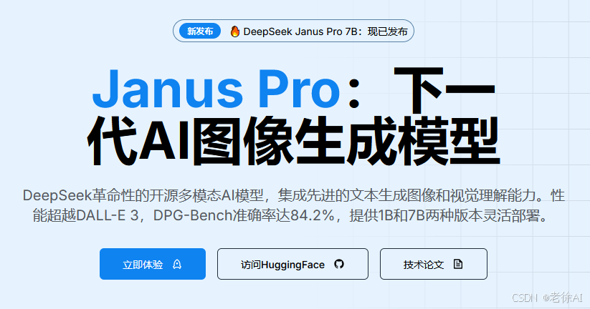Open the 技术论文 button

click(434, 264)
